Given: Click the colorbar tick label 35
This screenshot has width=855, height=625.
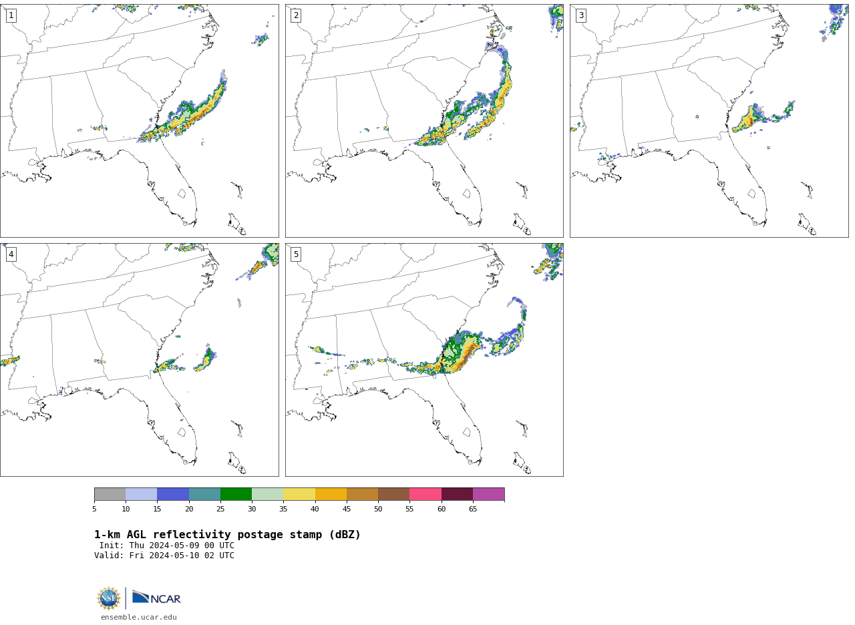Looking at the screenshot, I should (x=283, y=509).
